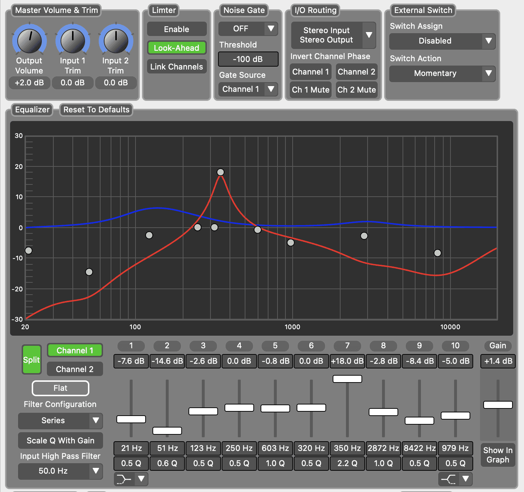524x492 pixels.
Task: Click the Input 1 Trim knob
Action: pos(73,41)
